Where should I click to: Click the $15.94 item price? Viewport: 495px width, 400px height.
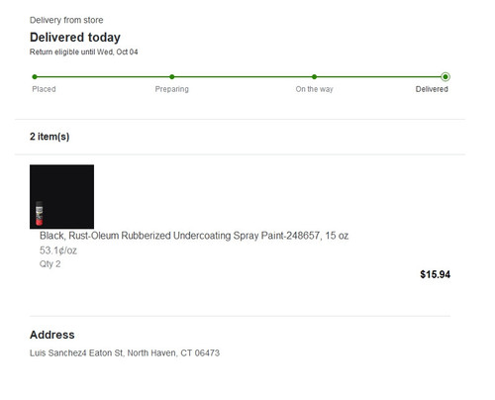pyautogui.click(x=435, y=274)
